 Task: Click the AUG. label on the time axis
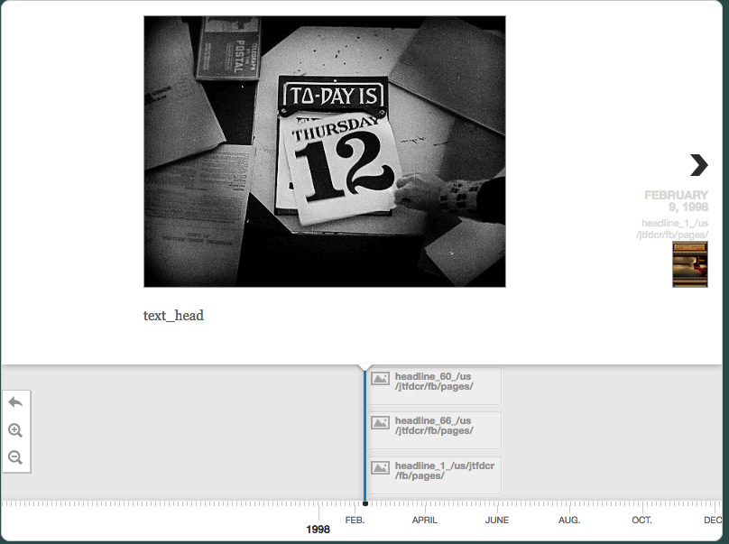(569, 520)
